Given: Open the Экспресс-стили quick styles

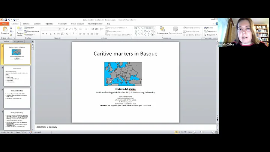Looking at the screenshot, I should point(175,30).
